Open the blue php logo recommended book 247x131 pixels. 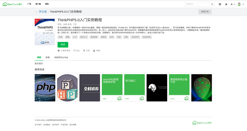[x=45, y=88]
